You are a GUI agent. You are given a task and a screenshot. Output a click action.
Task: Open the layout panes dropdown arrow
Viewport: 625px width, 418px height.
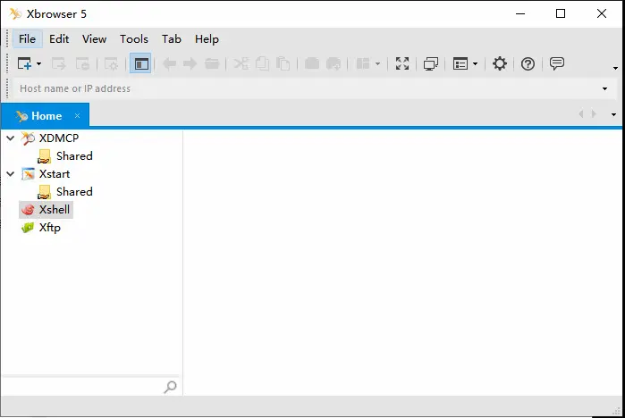pyautogui.click(x=377, y=63)
